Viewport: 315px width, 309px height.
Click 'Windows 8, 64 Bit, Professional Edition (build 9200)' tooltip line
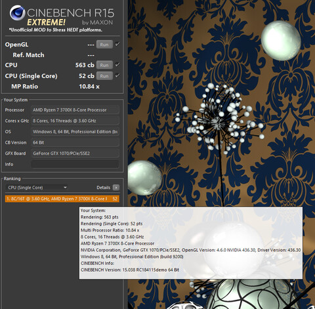click(132, 257)
